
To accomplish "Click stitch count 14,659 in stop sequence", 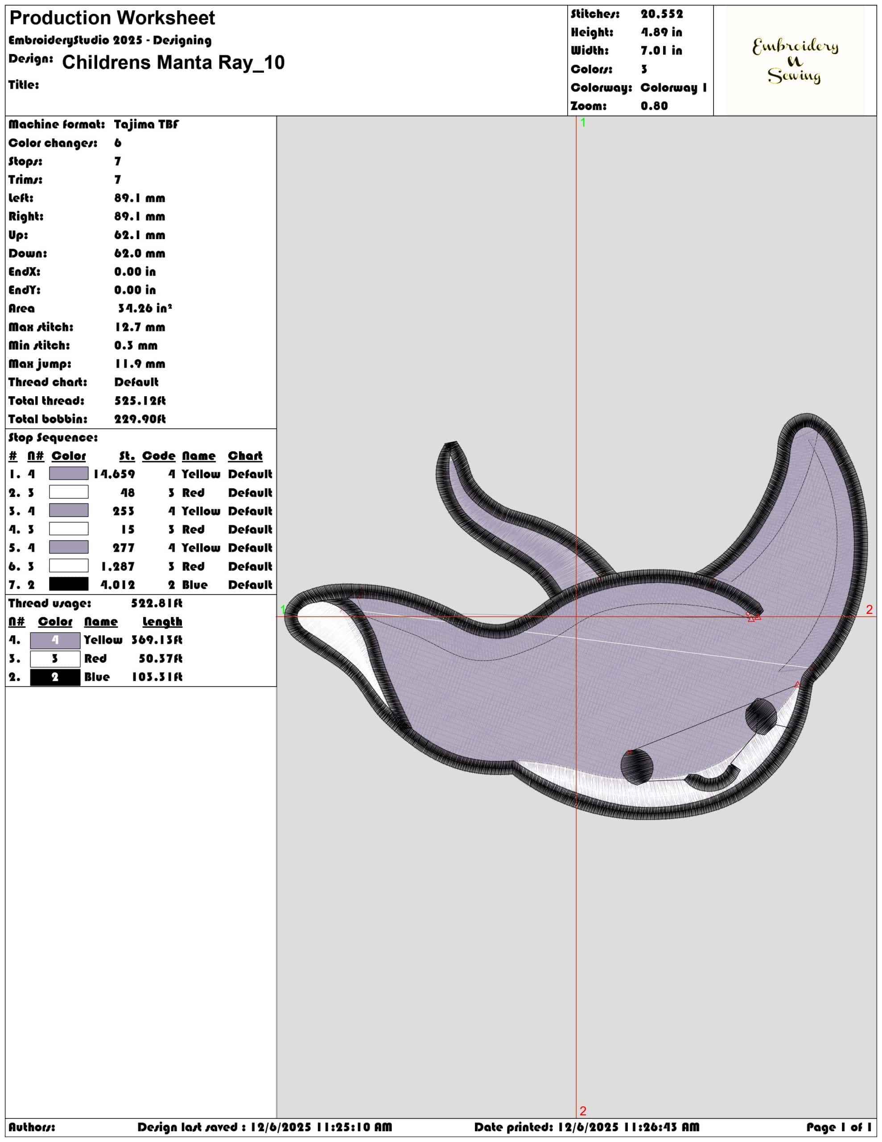I will pyautogui.click(x=114, y=474).
